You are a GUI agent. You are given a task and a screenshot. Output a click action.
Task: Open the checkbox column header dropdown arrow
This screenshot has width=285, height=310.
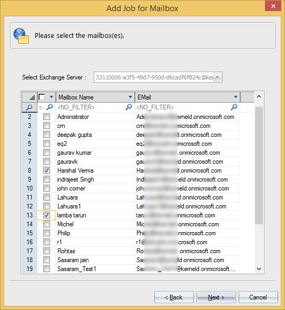pos(51,97)
